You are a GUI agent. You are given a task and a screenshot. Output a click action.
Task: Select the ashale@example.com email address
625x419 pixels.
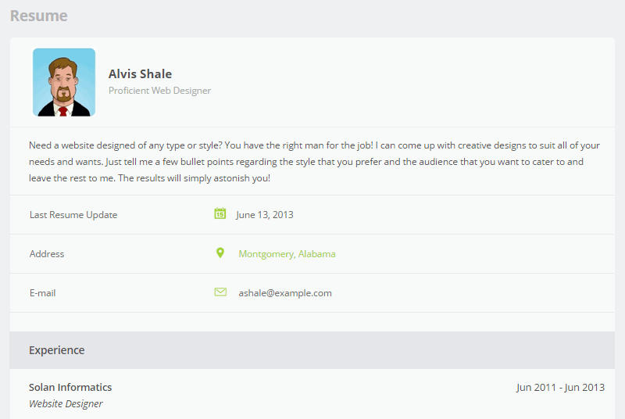284,293
